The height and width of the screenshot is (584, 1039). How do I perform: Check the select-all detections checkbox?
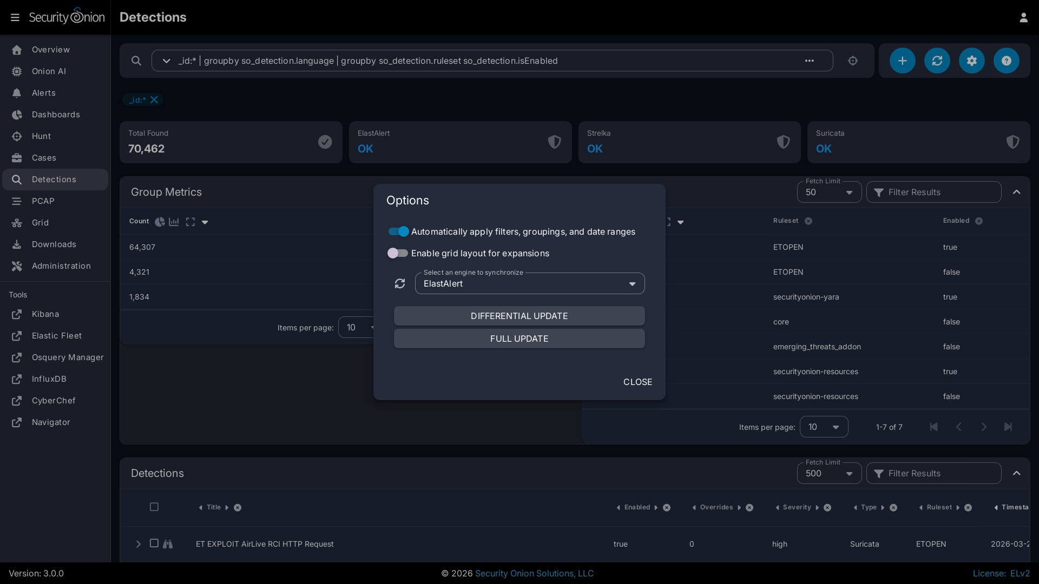pos(154,507)
